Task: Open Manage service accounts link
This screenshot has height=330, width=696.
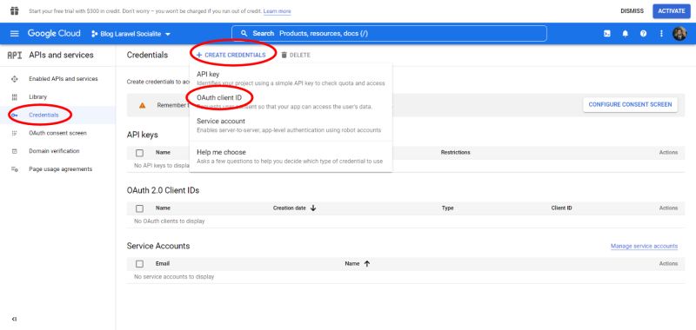Action: point(644,247)
